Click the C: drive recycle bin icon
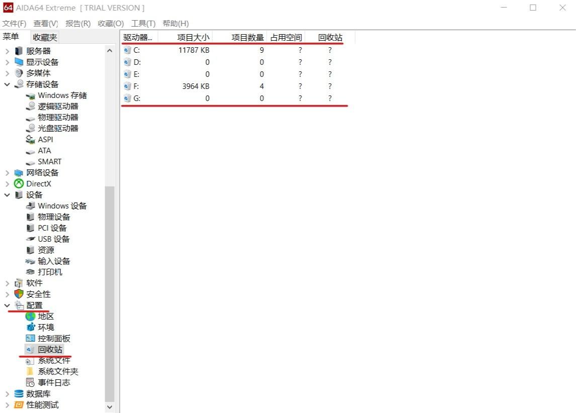 point(127,50)
